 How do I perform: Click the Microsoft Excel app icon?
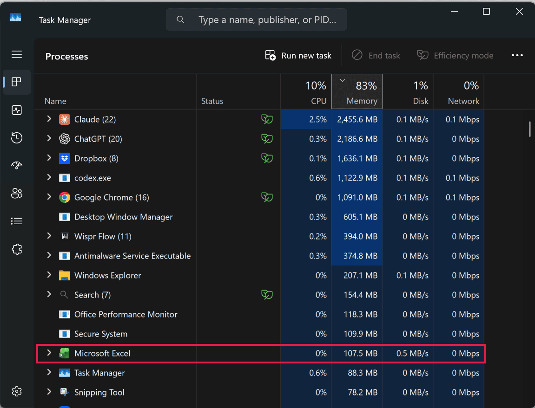(x=65, y=354)
